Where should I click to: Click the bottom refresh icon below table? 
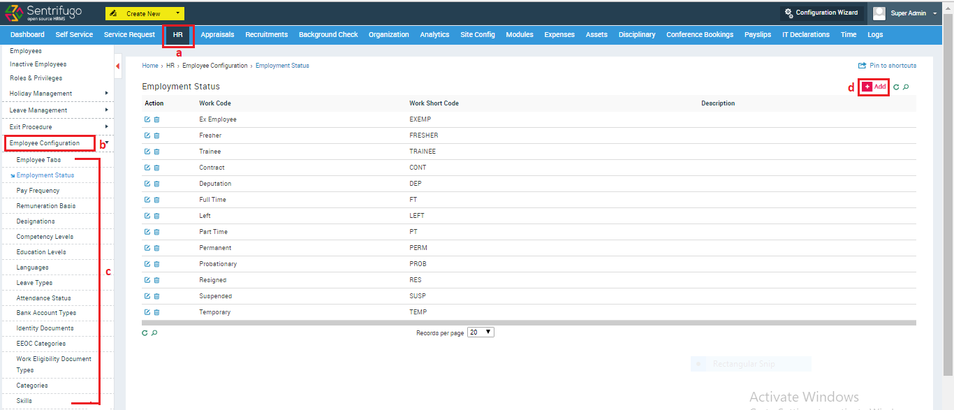click(x=145, y=333)
